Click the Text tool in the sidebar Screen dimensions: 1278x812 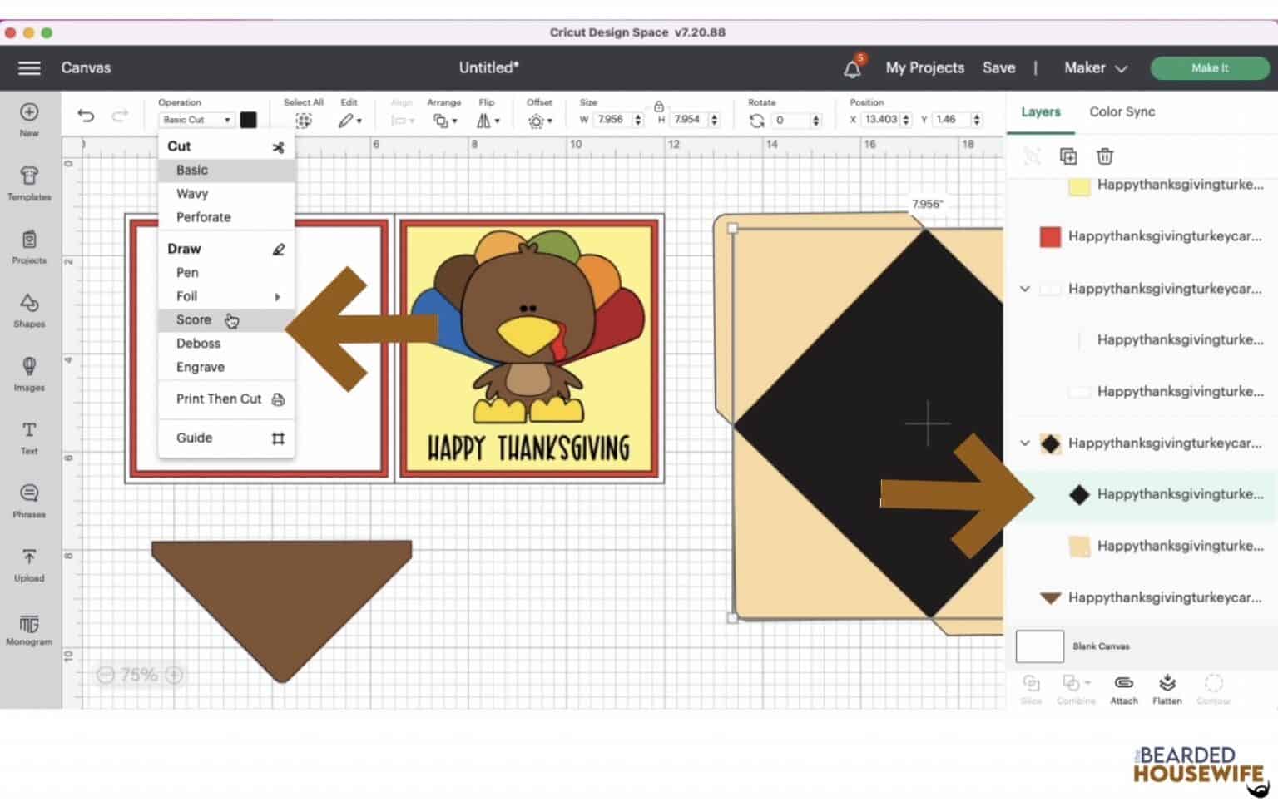pos(29,436)
